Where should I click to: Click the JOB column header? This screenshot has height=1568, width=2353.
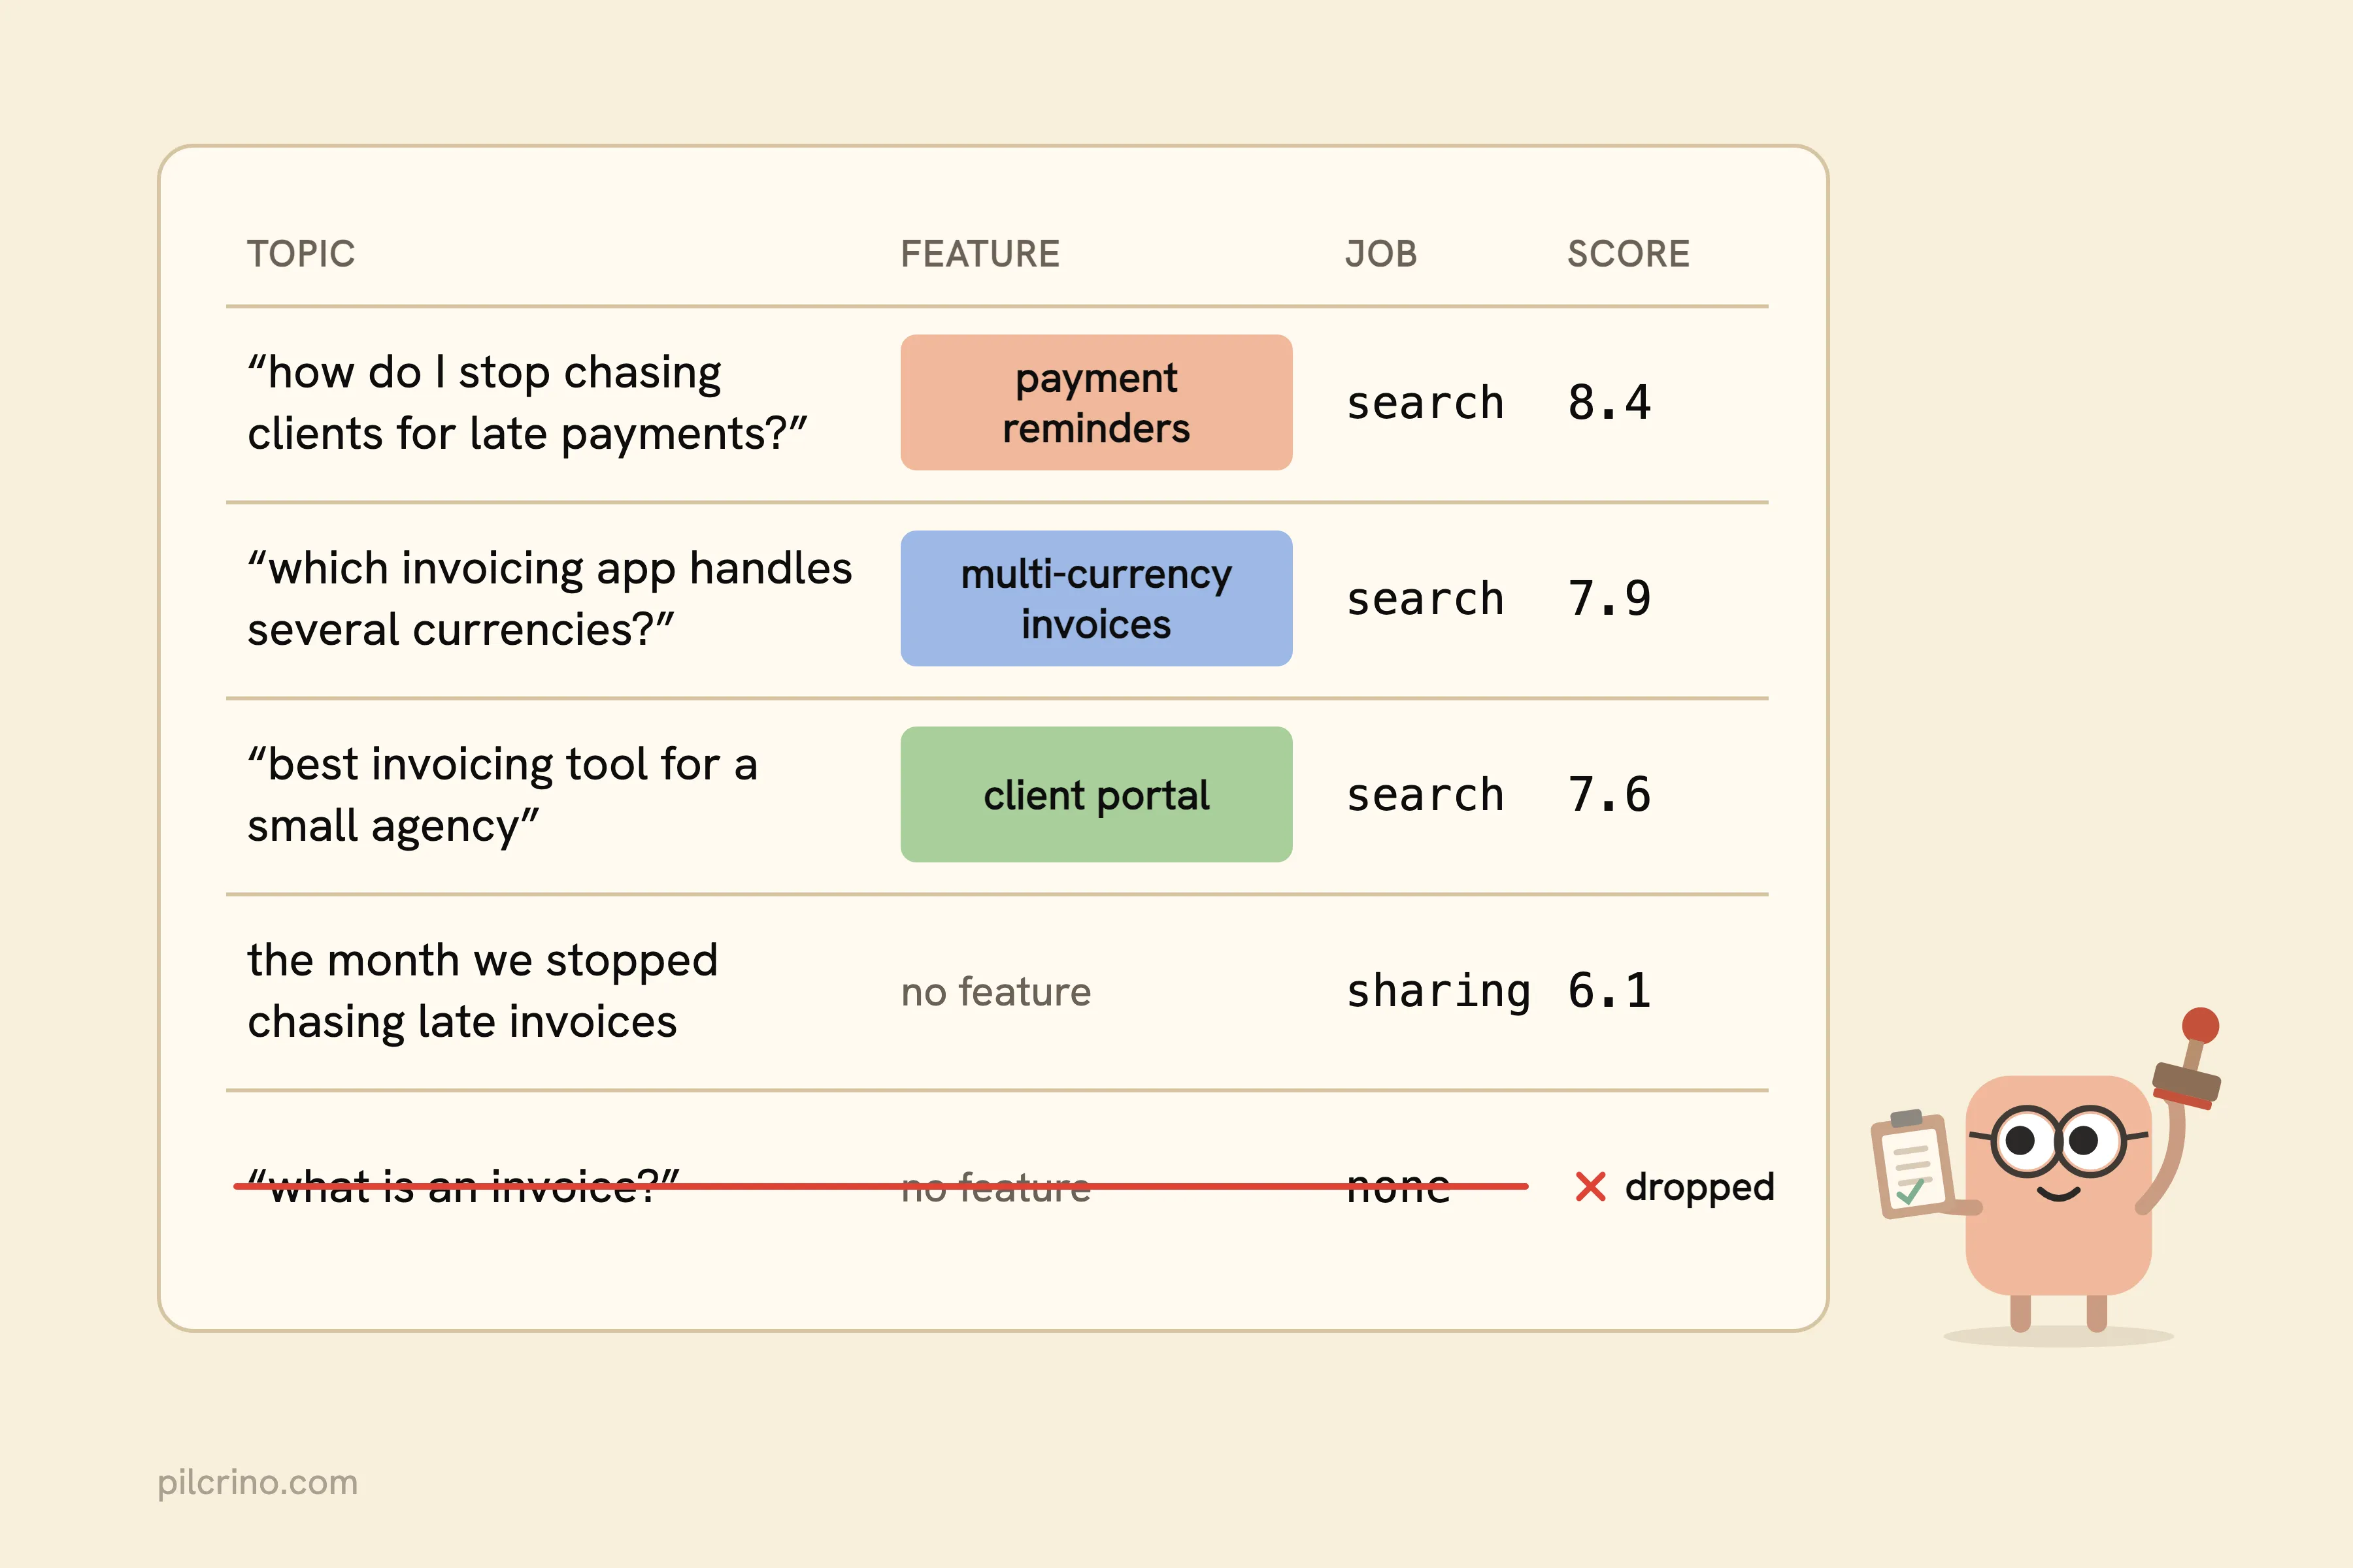[x=1380, y=254]
